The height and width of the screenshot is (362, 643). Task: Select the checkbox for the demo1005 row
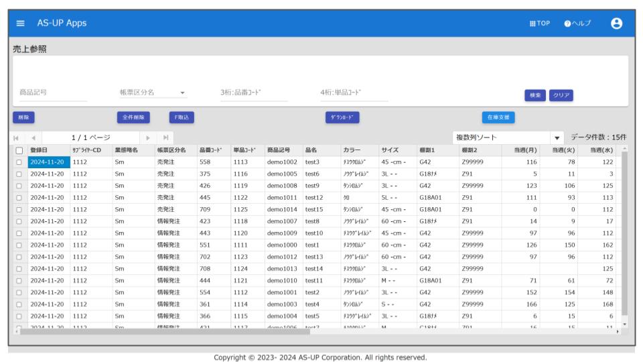(19, 174)
